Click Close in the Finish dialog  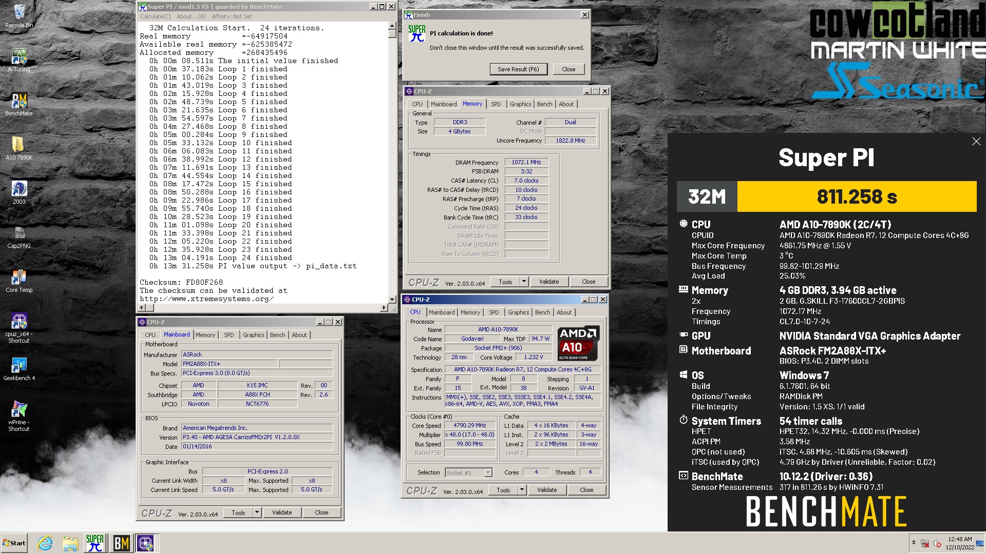tap(568, 69)
